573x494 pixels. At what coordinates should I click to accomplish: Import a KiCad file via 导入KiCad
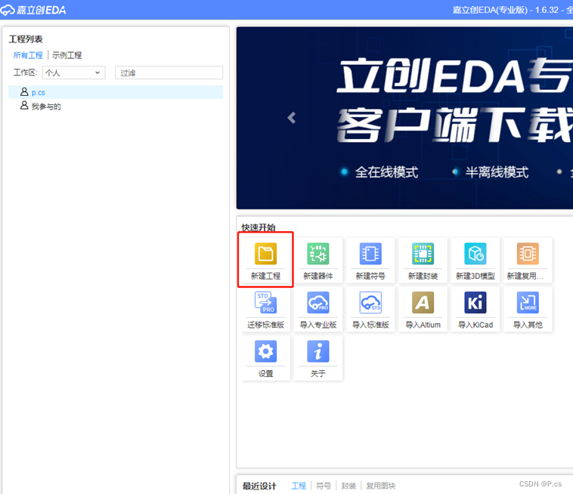click(x=475, y=309)
